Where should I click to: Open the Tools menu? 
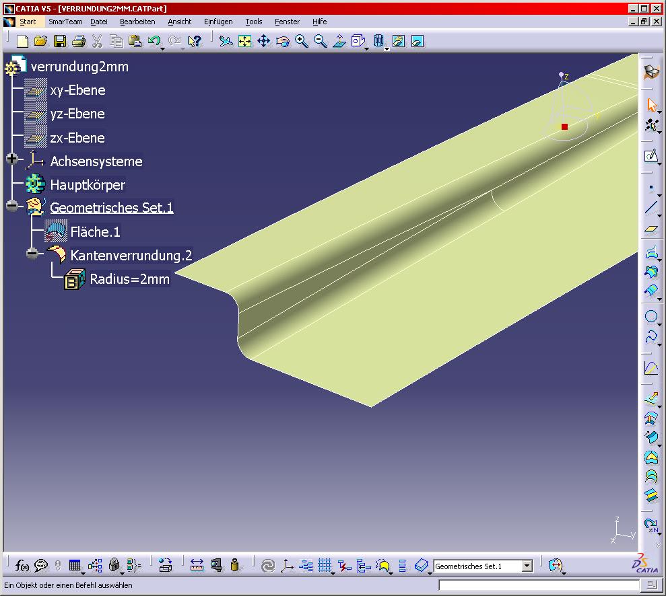pos(254,22)
